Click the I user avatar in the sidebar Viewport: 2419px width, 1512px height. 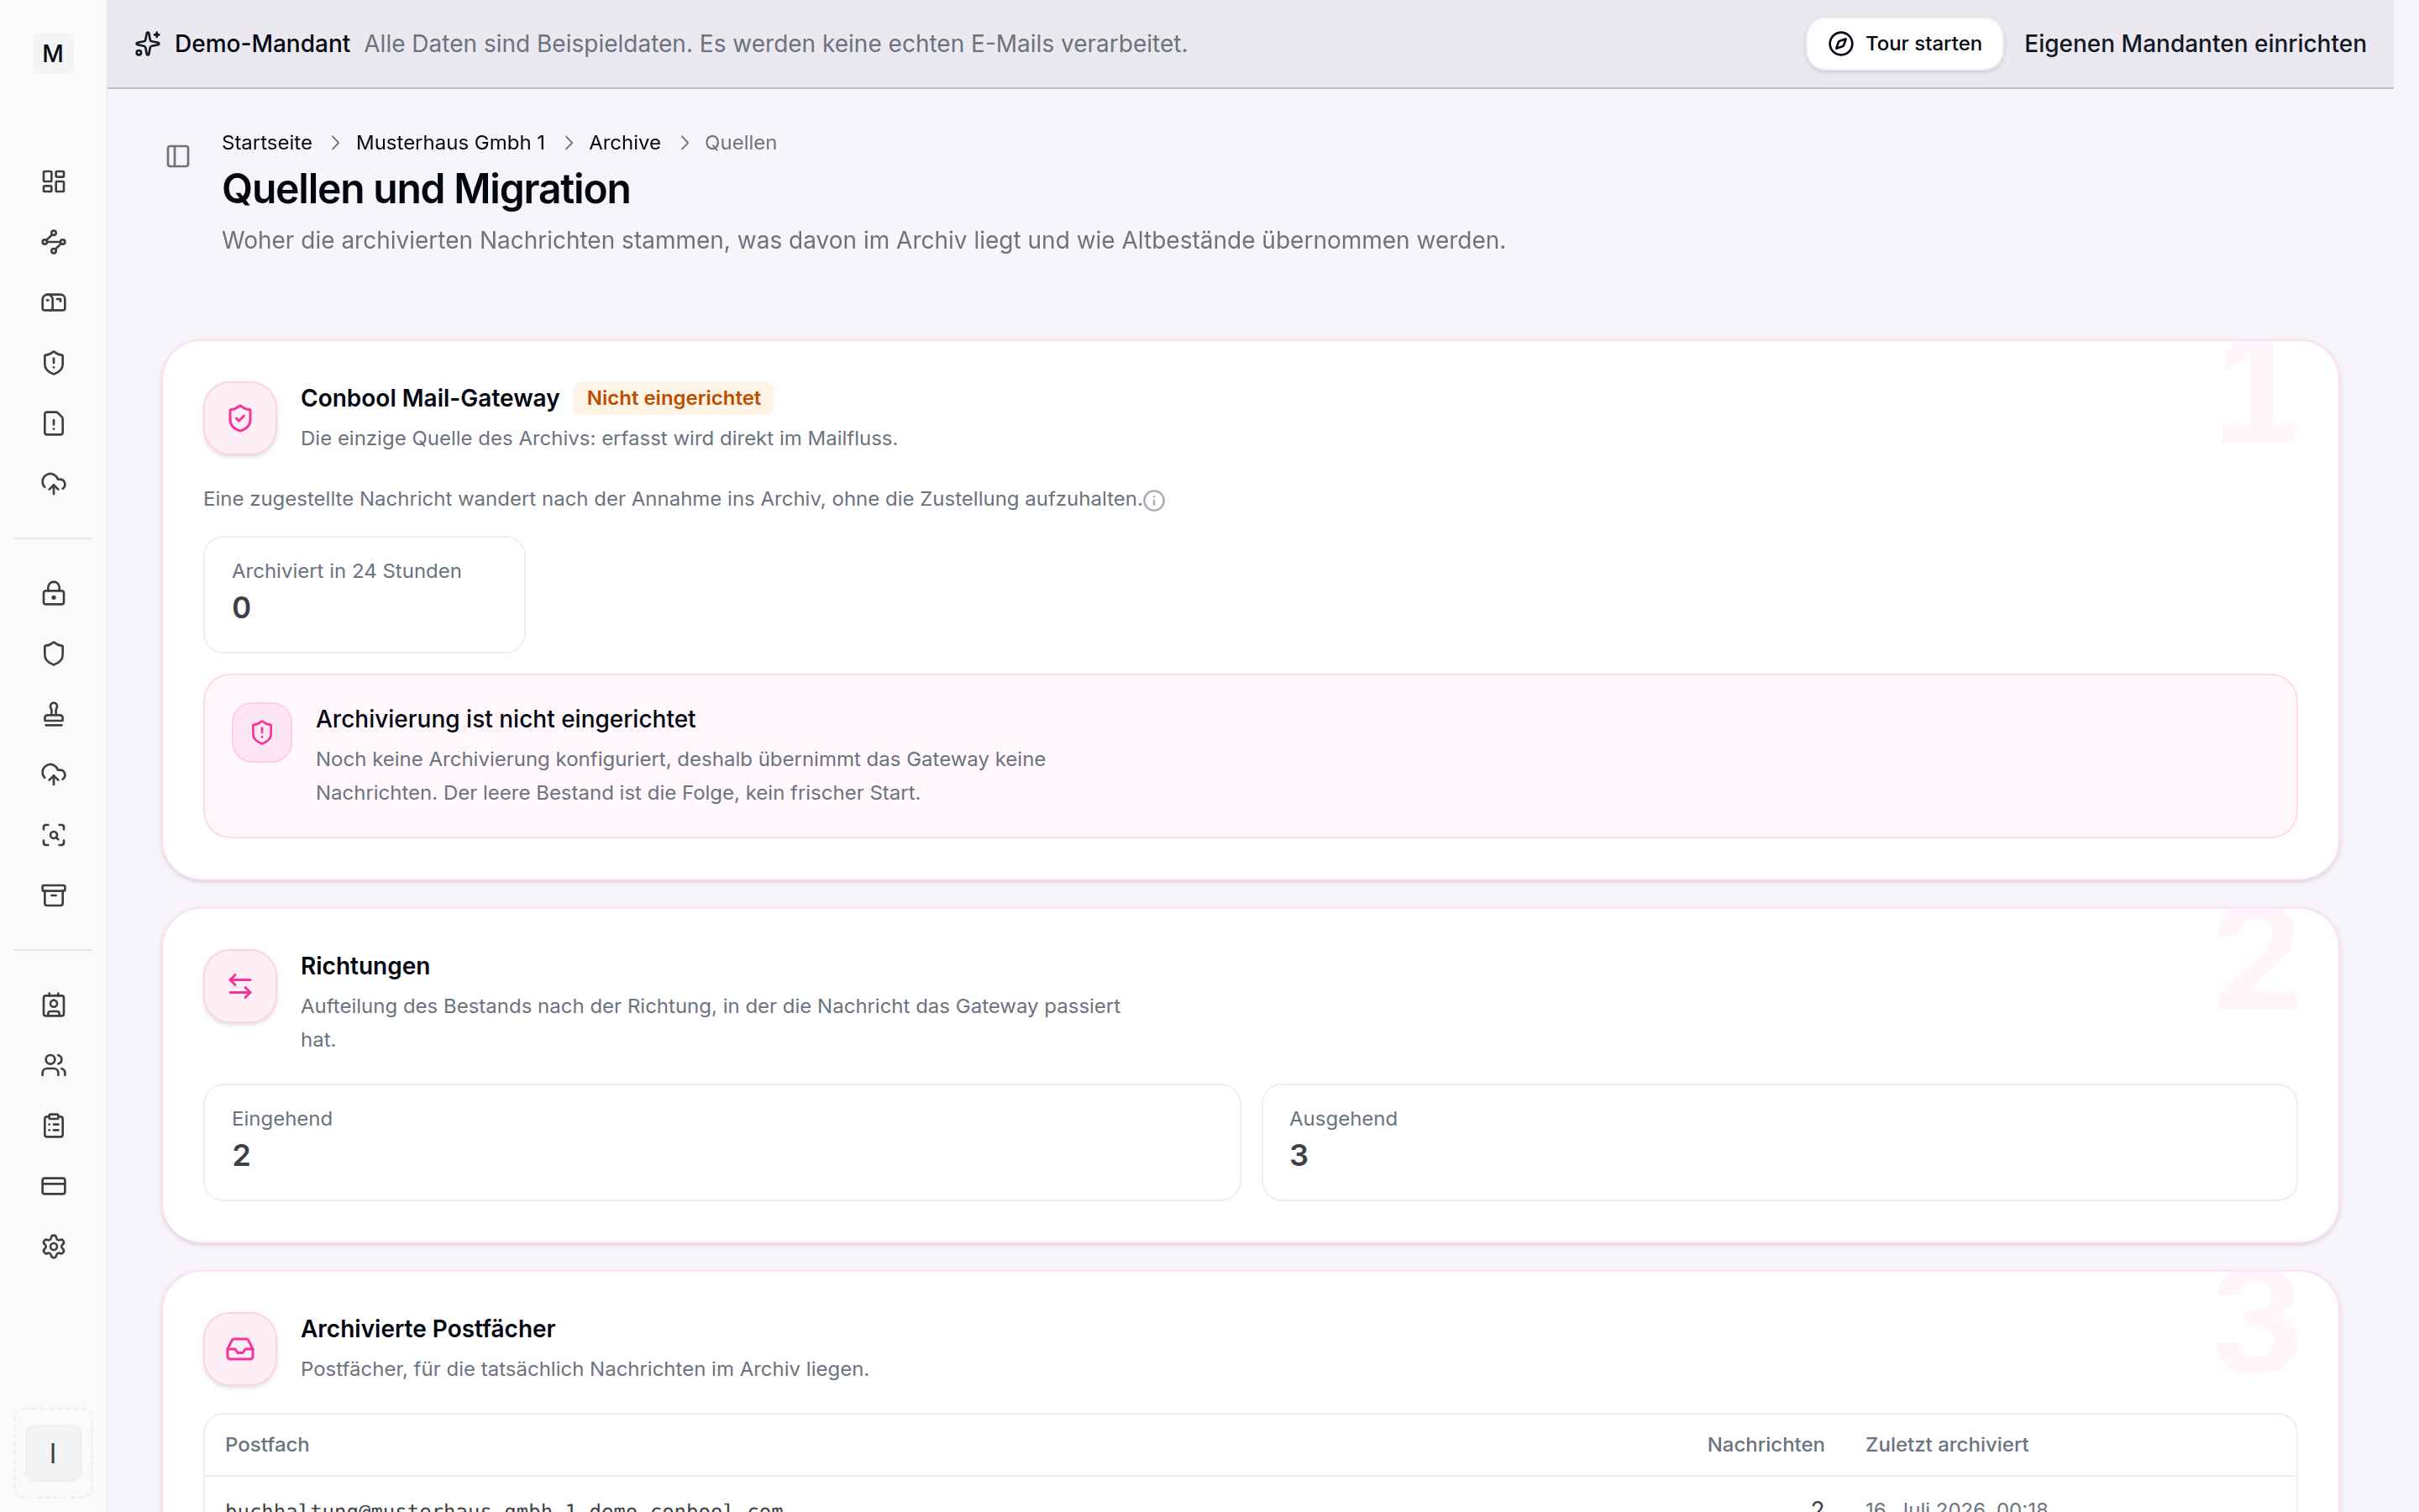coord(53,1453)
